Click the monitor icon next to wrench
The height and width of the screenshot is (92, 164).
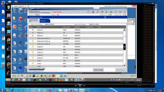pos(102,12)
